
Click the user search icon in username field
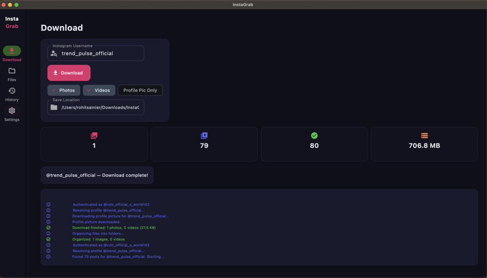[x=54, y=54]
